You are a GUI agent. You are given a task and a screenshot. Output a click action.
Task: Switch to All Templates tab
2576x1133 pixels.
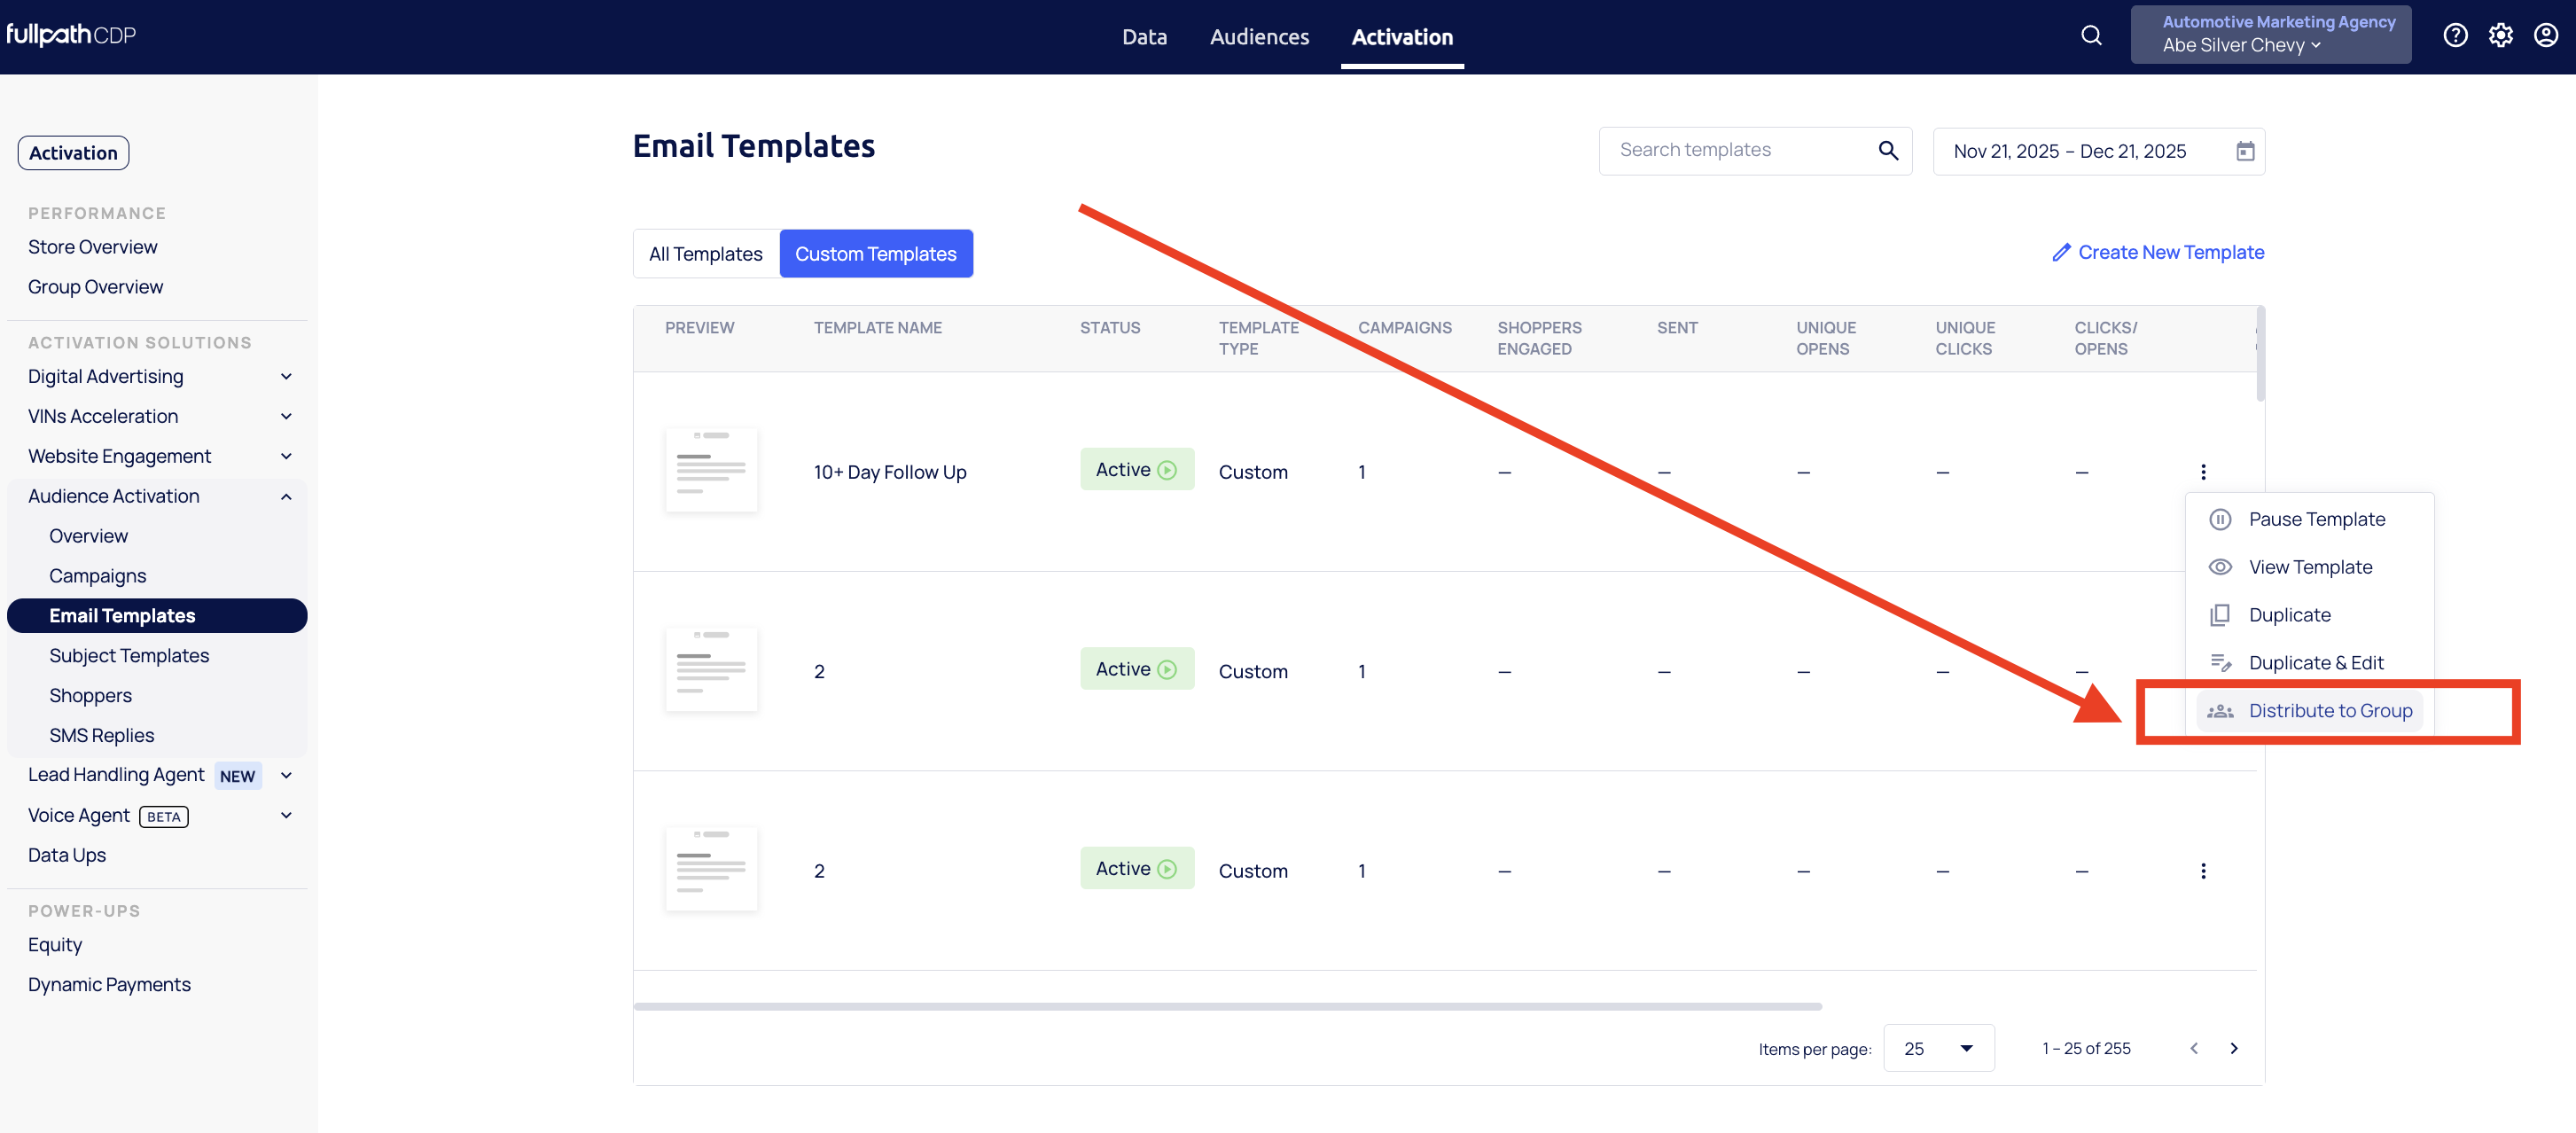pos(706,254)
